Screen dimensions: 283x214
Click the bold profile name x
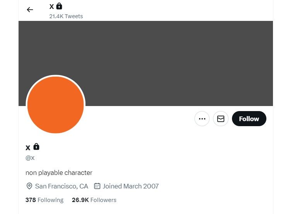coord(28,147)
